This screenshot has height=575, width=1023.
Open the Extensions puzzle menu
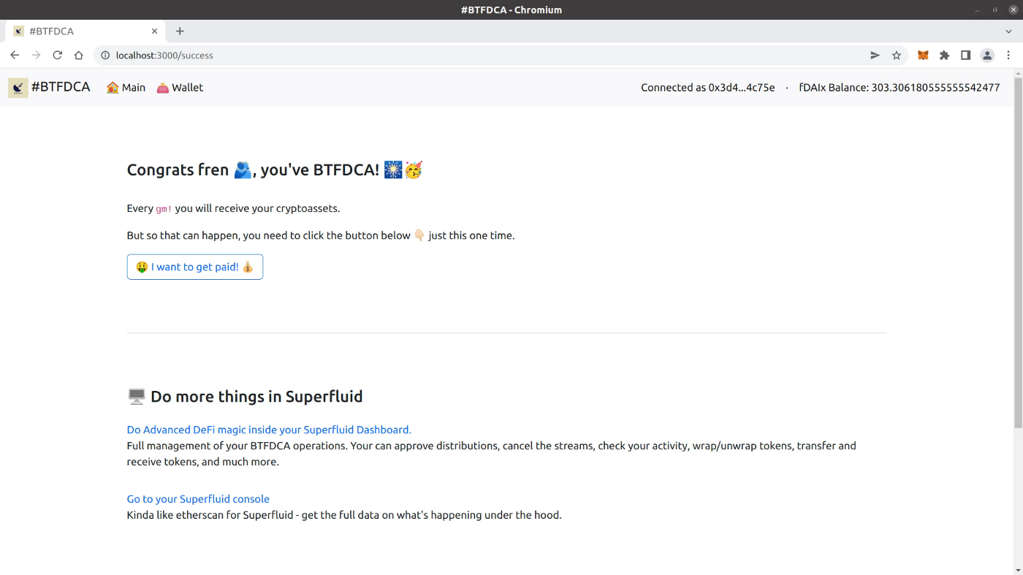944,56
